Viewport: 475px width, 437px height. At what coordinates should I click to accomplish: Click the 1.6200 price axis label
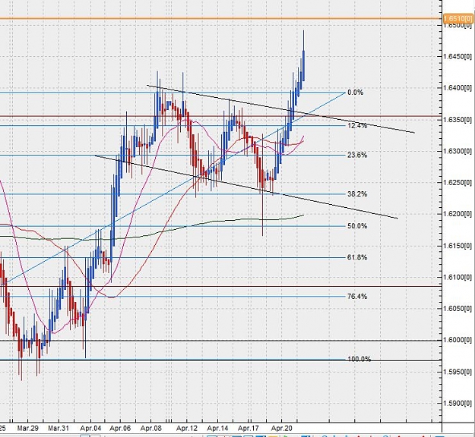(458, 214)
